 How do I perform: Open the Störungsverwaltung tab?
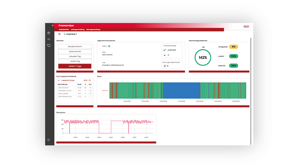[x=93, y=30]
